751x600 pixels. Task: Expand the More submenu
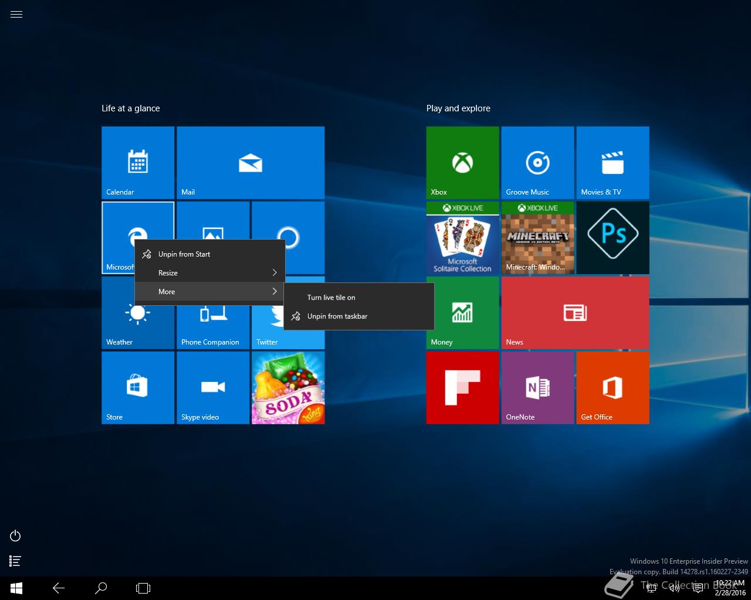point(209,292)
